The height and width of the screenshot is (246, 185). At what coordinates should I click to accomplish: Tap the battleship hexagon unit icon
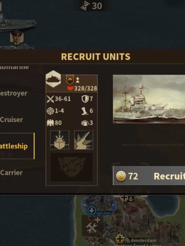[53, 79]
